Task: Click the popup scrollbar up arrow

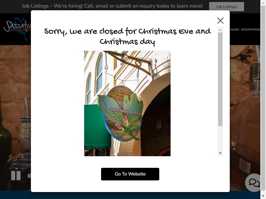Action: pyautogui.click(x=220, y=30)
